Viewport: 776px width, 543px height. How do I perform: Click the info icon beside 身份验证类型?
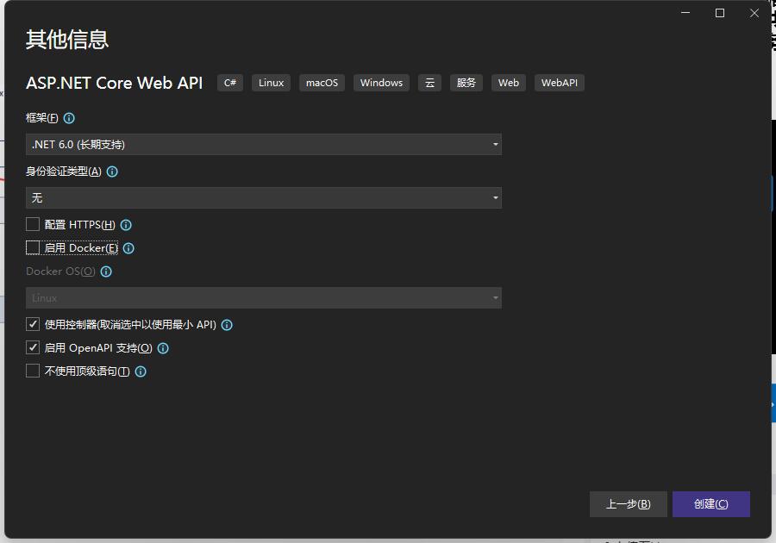tap(112, 172)
